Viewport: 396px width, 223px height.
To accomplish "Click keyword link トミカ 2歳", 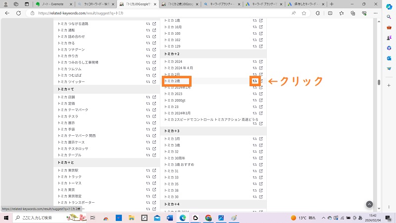I will (x=172, y=81).
